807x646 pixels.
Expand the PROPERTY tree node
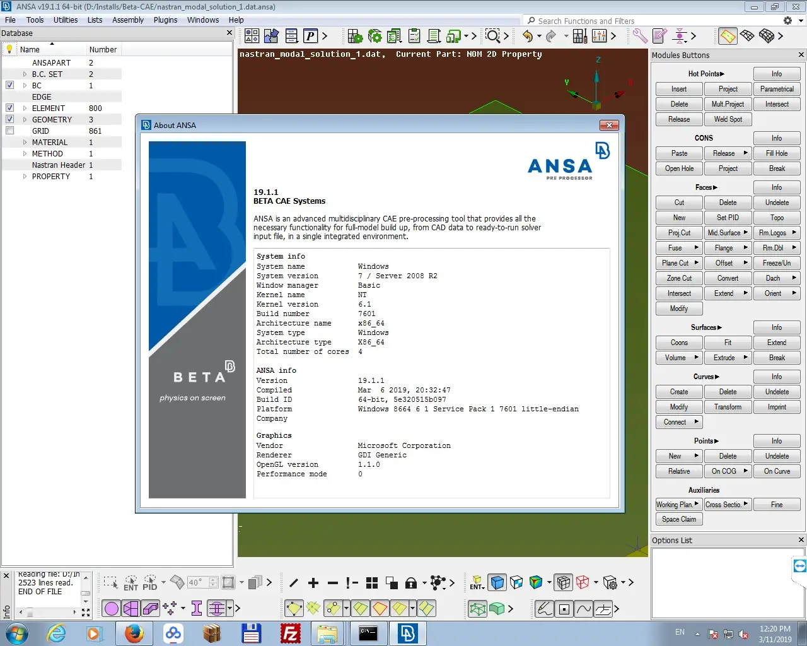(x=25, y=176)
